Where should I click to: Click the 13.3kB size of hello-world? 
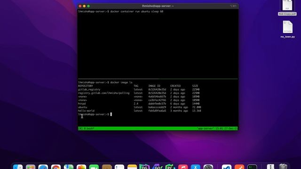pos(197,111)
